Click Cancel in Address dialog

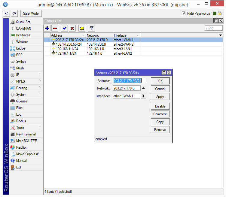(160, 89)
